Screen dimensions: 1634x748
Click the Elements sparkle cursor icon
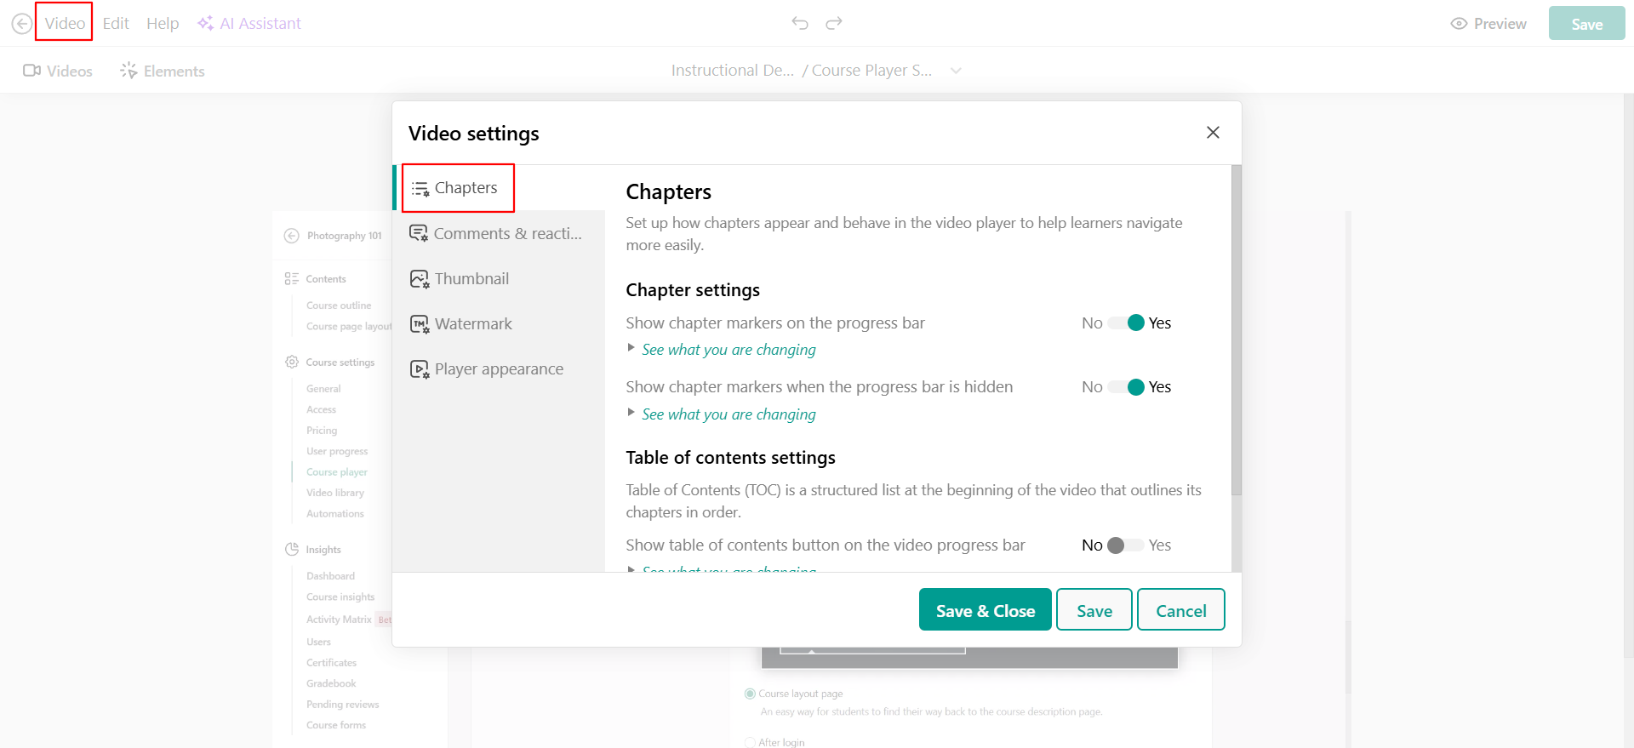coord(129,71)
